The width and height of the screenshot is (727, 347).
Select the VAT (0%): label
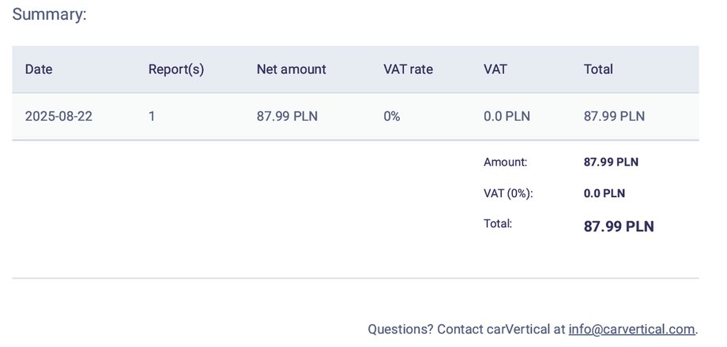click(x=509, y=193)
